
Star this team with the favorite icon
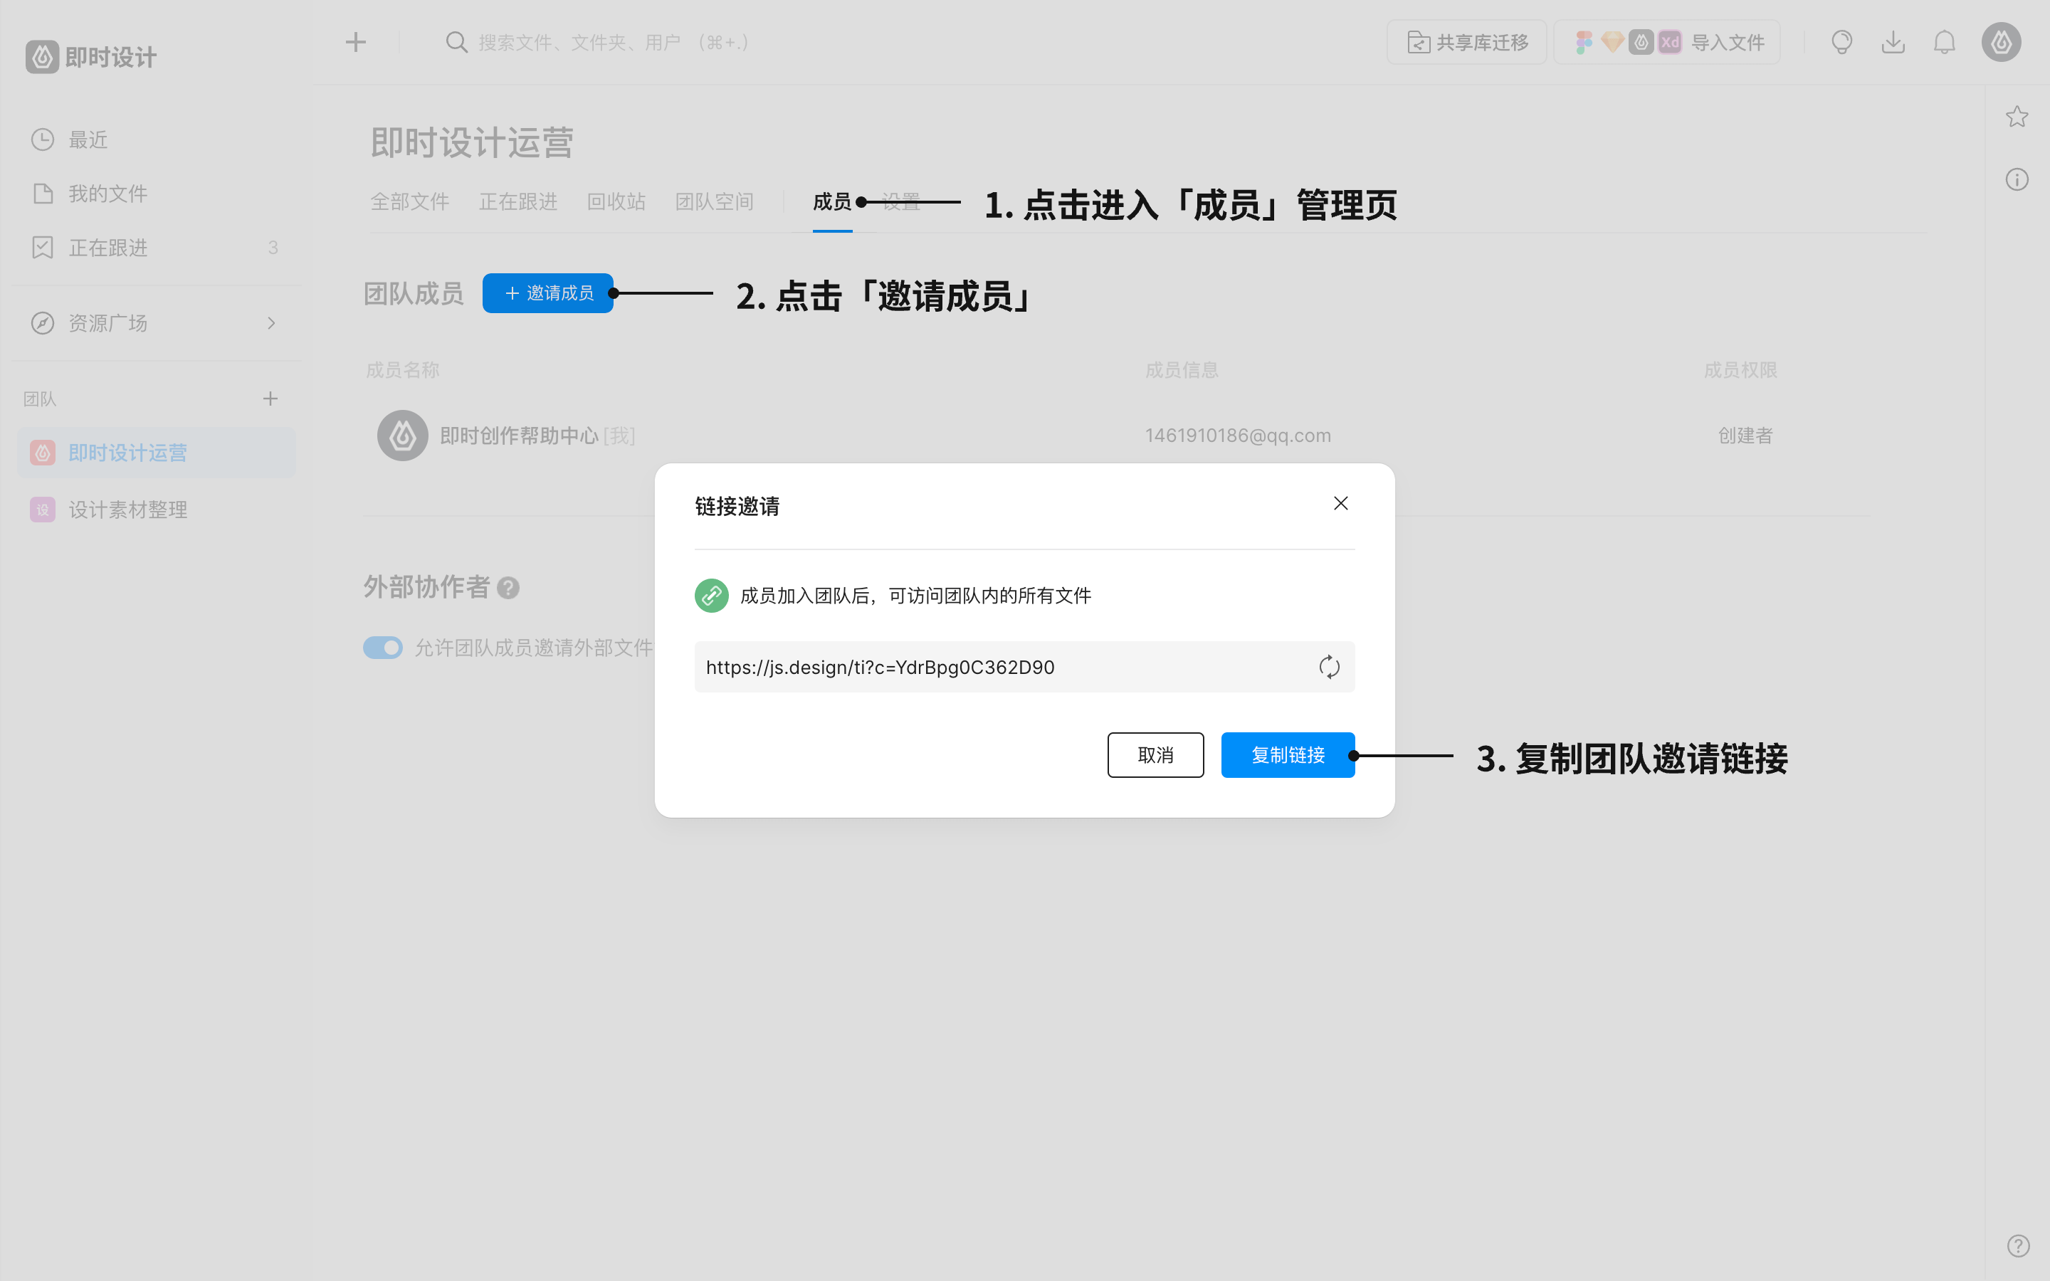2016,117
